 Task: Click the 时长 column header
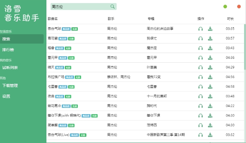point(230,19)
